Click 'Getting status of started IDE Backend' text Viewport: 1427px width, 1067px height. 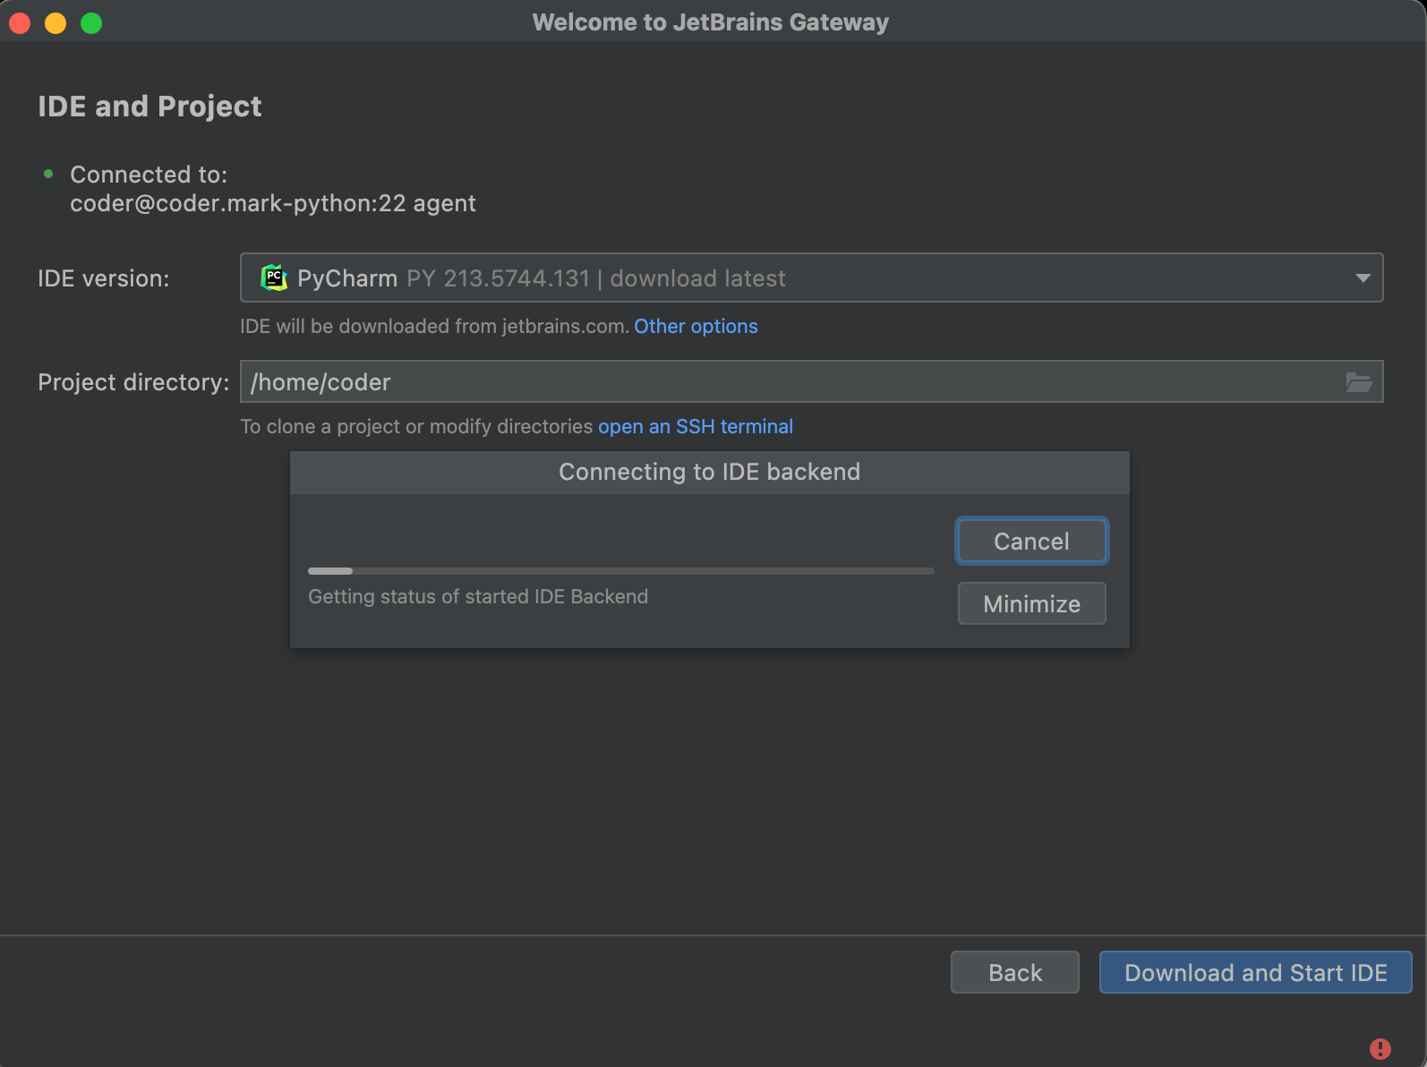tap(478, 597)
